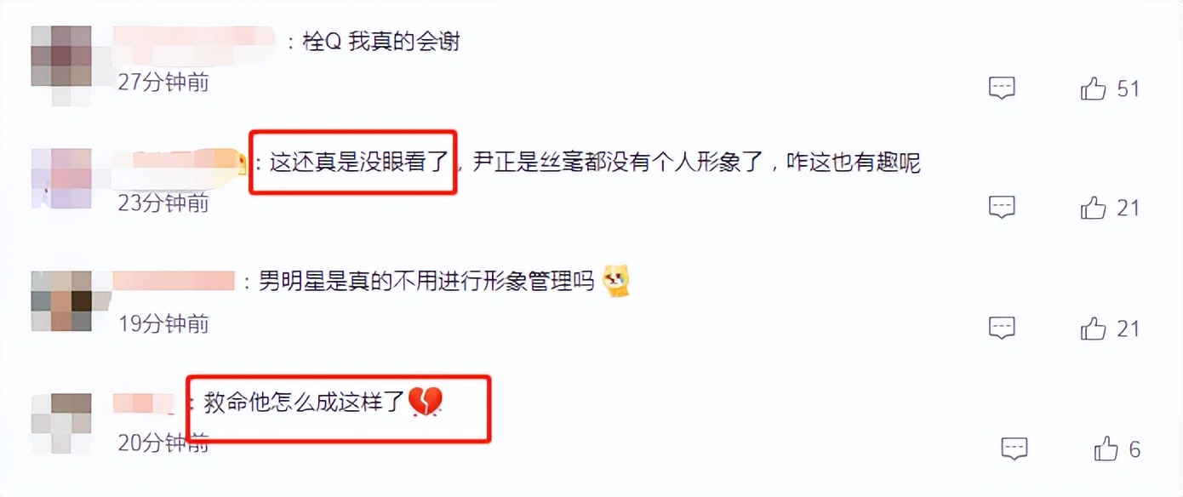Open avatar of third commenter
The width and height of the screenshot is (1183, 497).
(61, 300)
